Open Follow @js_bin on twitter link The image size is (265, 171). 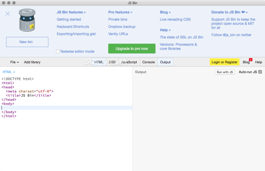(231, 35)
